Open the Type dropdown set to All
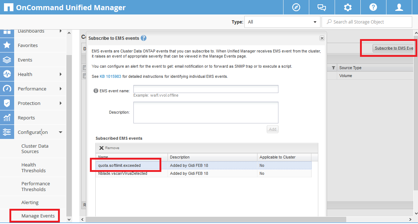Viewport: 418px width, 224px height. [x=282, y=22]
